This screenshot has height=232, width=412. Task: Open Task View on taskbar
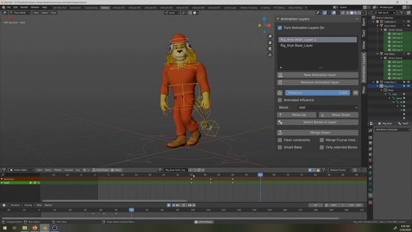click(x=14, y=228)
